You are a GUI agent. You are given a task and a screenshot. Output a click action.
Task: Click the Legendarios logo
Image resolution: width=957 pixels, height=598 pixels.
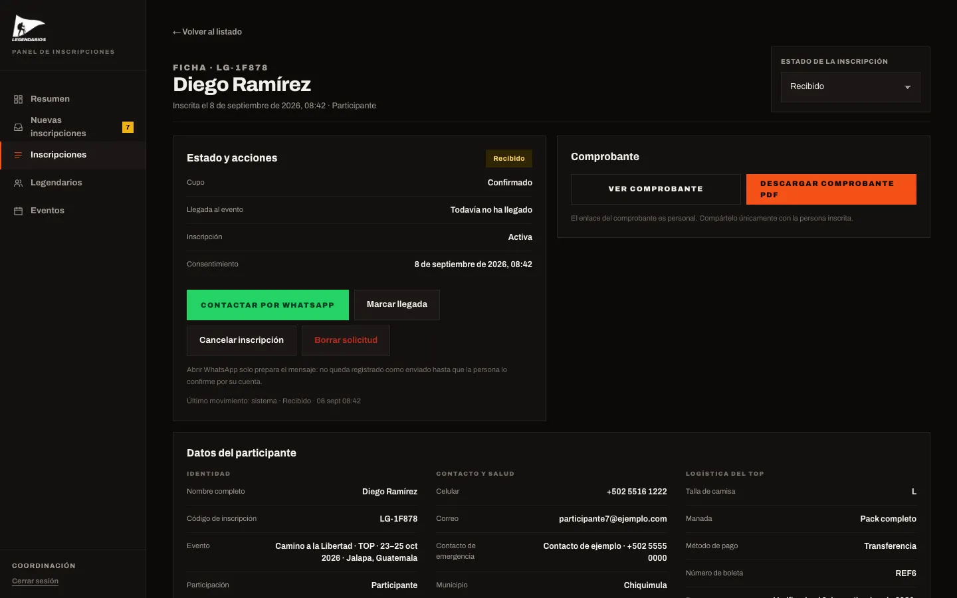click(29, 28)
